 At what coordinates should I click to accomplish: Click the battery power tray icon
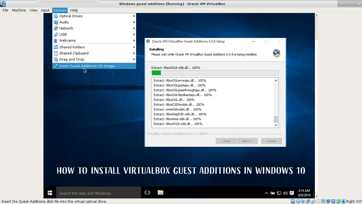click(273, 193)
